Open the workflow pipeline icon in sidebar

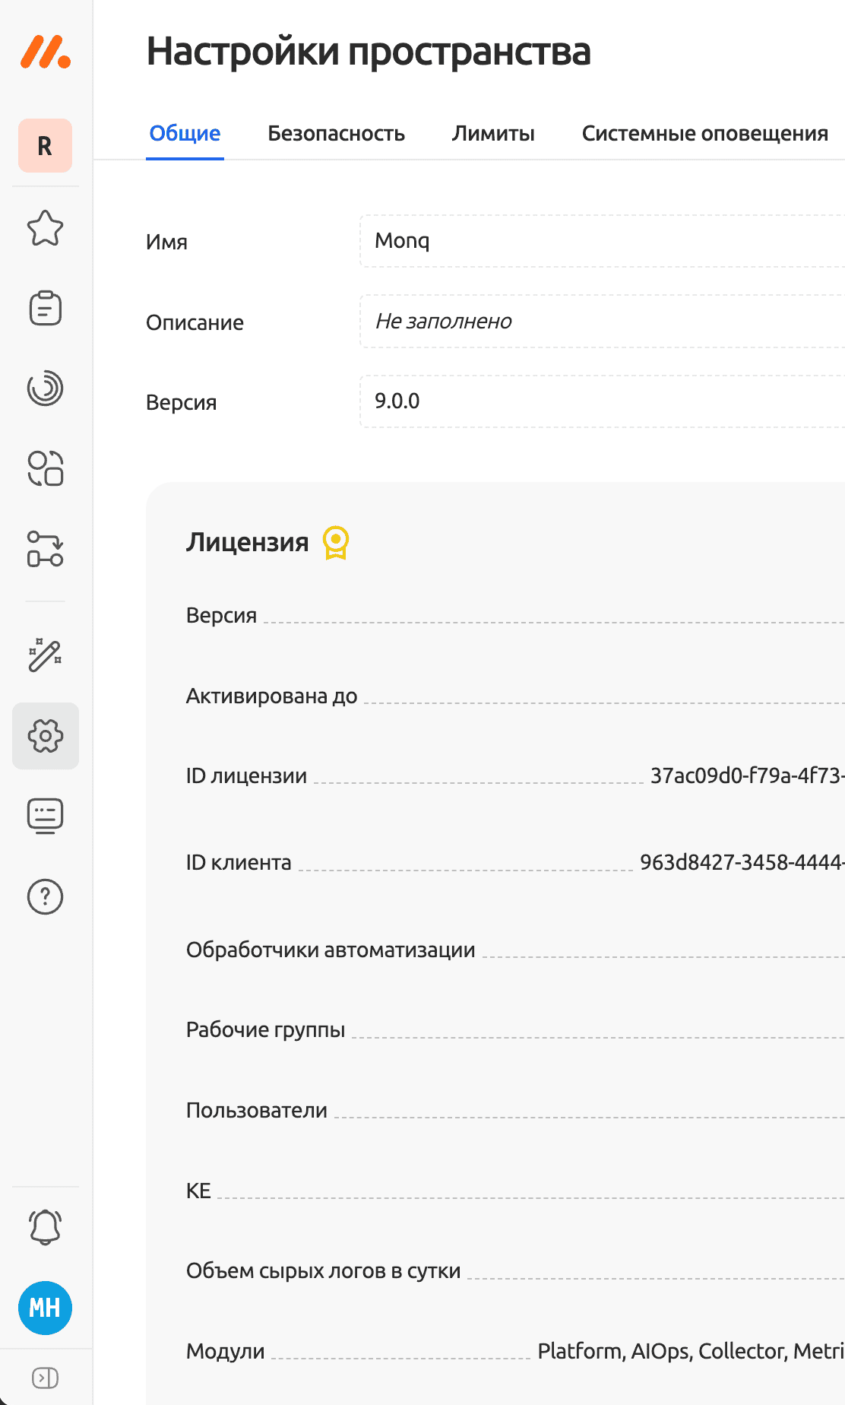pyautogui.click(x=46, y=549)
